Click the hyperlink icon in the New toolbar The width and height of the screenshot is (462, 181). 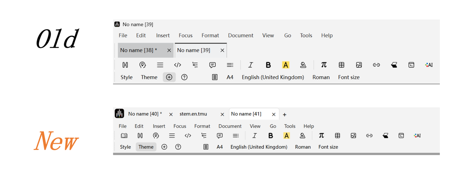point(369,136)
